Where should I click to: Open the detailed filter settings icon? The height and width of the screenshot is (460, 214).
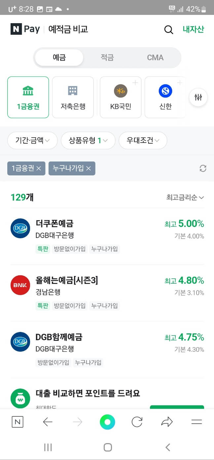pos(198,97)
